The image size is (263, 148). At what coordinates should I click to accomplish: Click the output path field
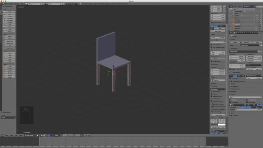coord(245,97)
